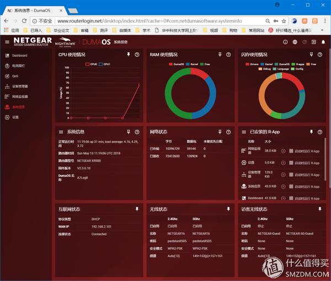Click the info circle icon in DumaOS header
Screen dimensions: 331x281
(285, 42)
